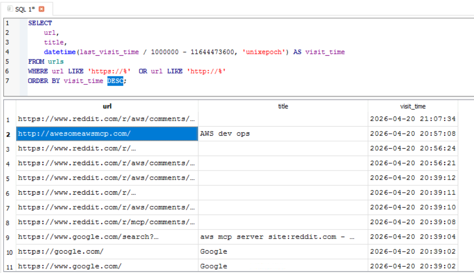
Task: Click the 'AWS dev ops' title cell
Action: (x=283, y=133)
